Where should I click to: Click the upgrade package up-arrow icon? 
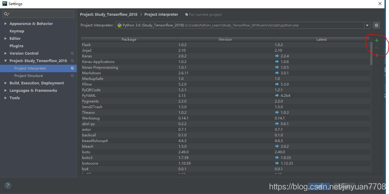tap(377, 55)
